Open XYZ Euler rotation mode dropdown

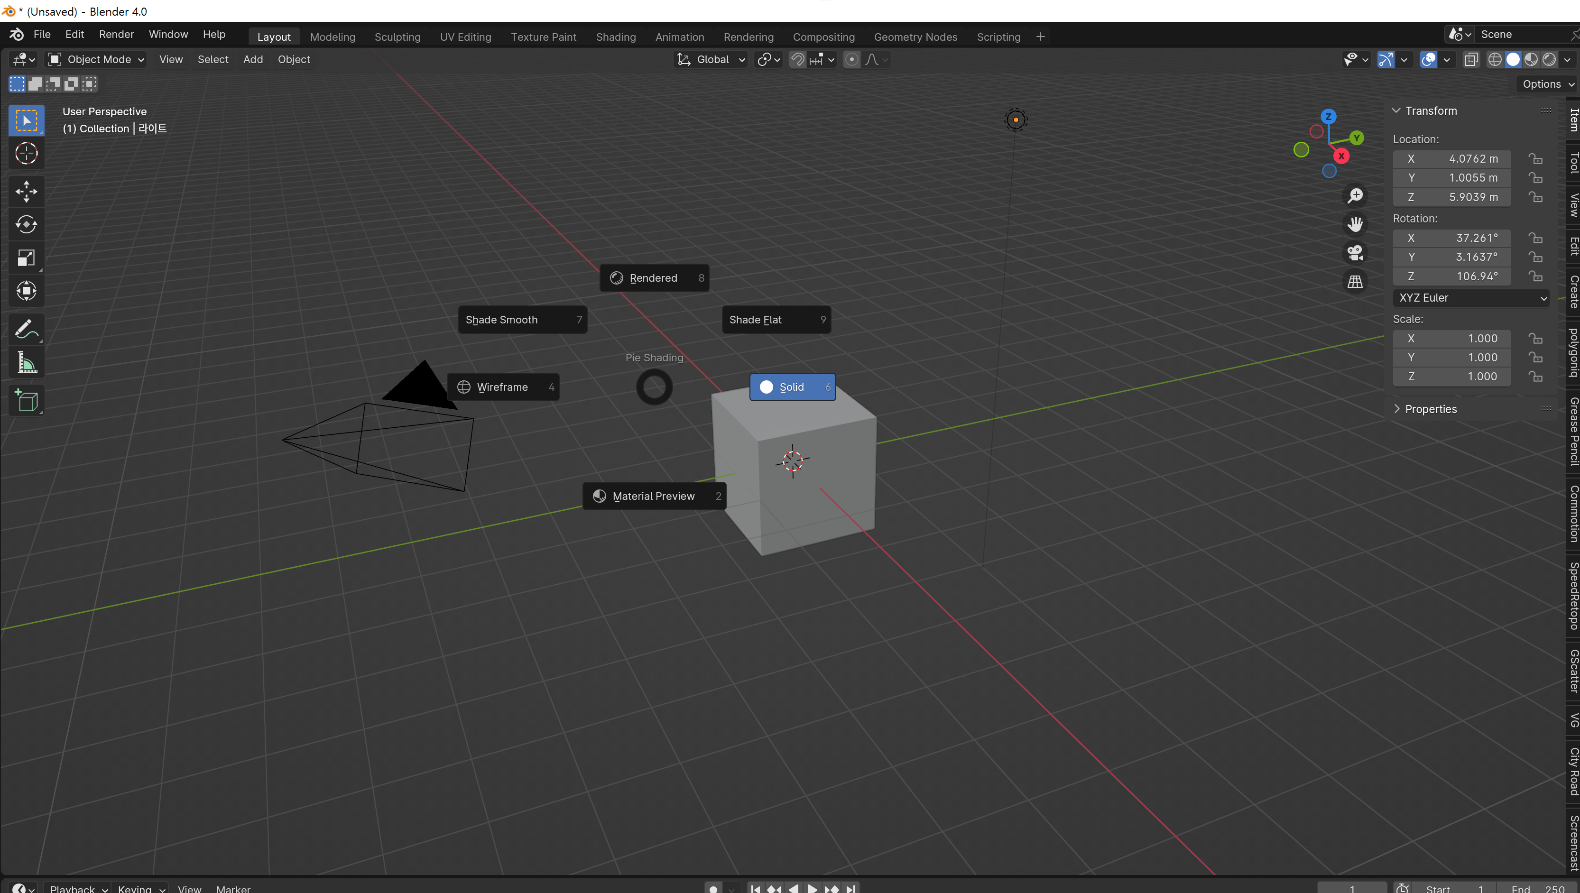point(1471,298)
